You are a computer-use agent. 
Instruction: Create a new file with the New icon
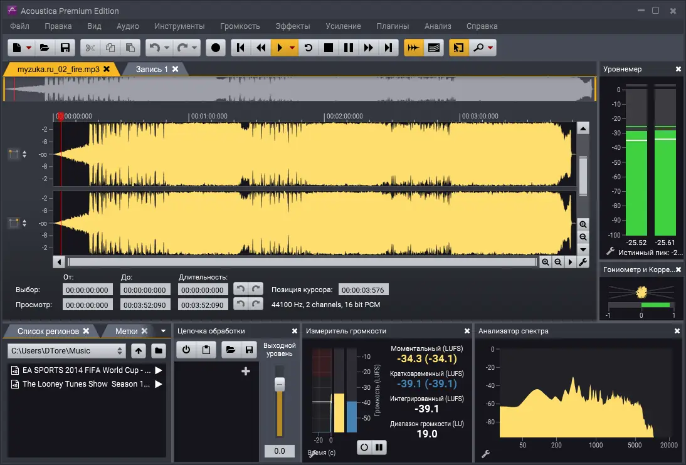tap(17, 48)
